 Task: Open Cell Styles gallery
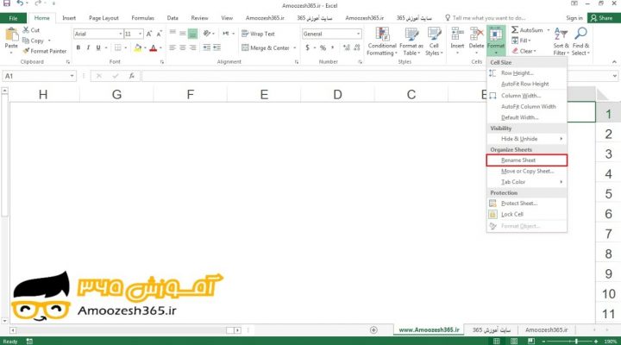pos(434,41)
